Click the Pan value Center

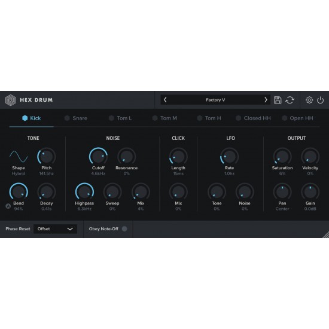point(282,209)
